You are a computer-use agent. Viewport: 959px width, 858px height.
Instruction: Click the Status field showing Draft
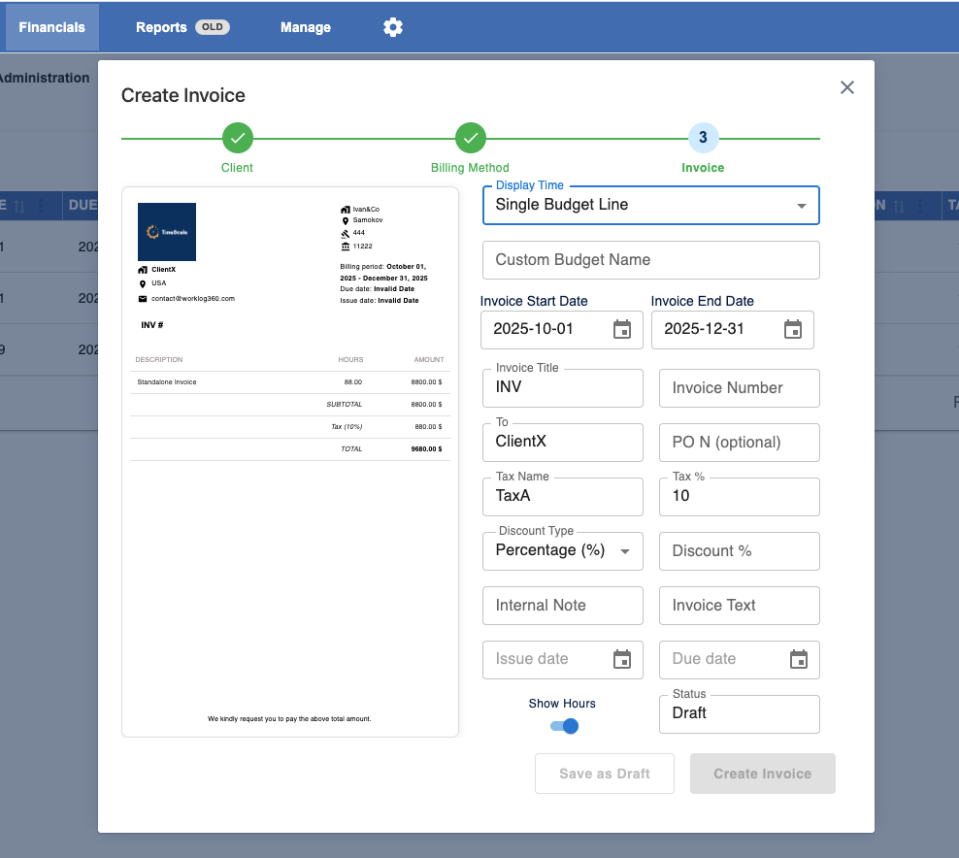click(x=739, y=714)
